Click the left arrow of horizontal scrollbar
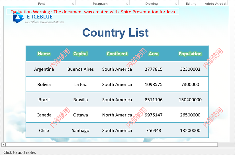This screenshot has height=155, width=235. pyautogui.click(x=3, y=144)
